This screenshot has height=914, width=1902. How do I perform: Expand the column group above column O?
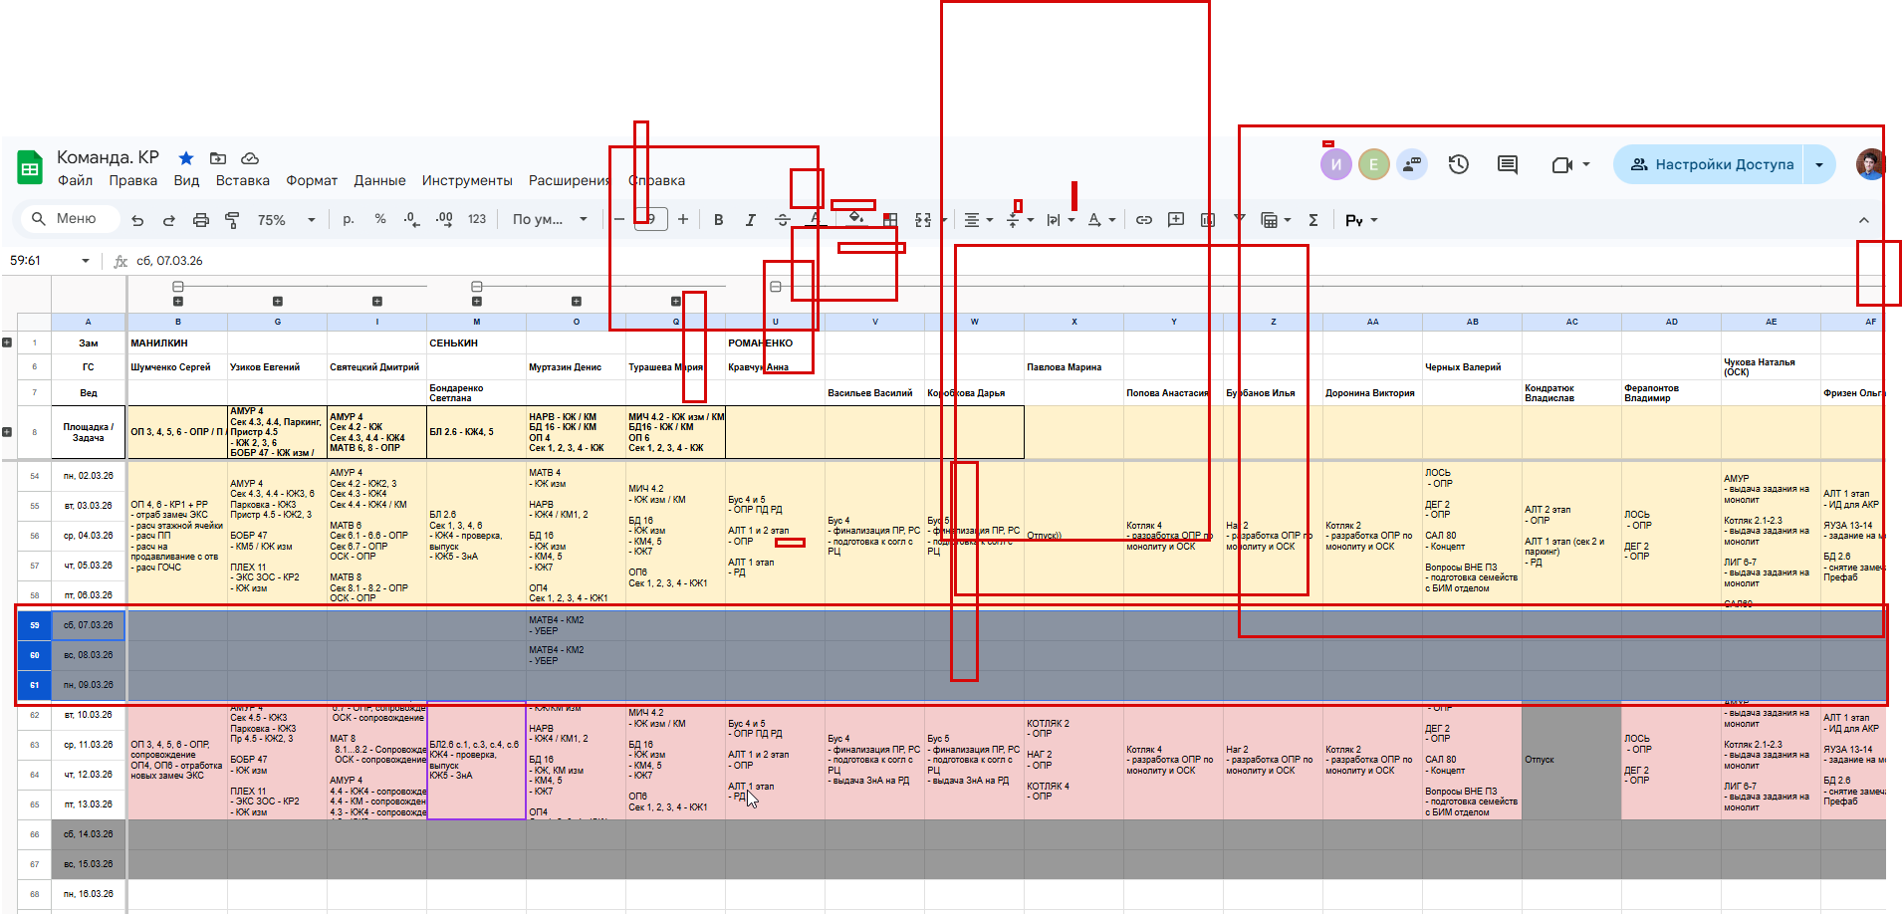coord(577,301)
